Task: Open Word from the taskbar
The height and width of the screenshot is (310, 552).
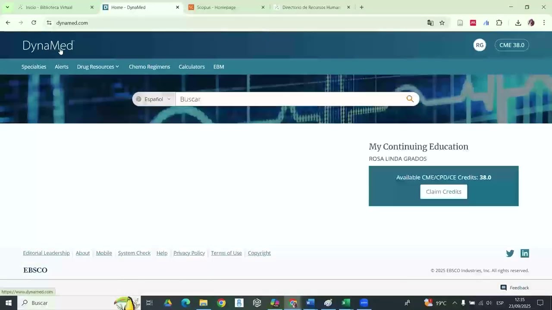Action: tap(310, 303)
